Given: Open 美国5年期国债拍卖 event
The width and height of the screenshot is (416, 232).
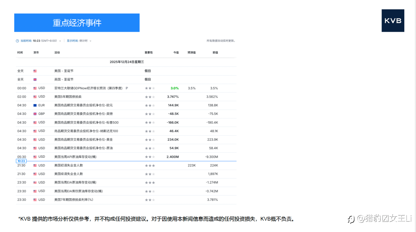Looking at the screenshot, I should tap(68, 97).
